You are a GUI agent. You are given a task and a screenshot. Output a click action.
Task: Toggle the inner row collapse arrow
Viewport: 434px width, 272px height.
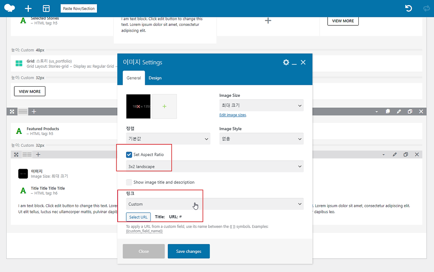pos(383,155)
